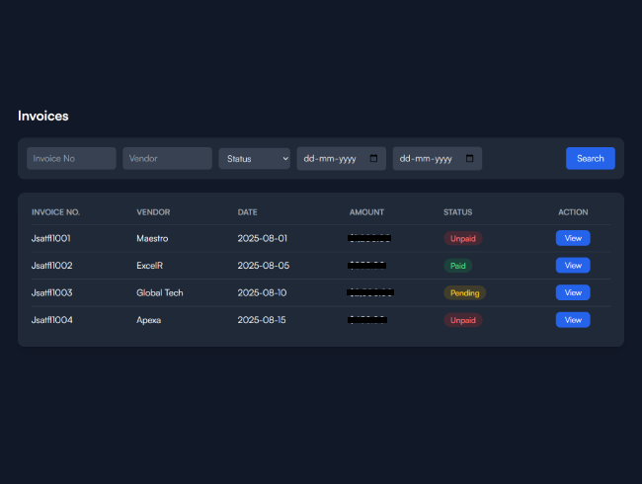View invoice Jsatfl1001 from Maestro
Image resolution: width=642 pixels, height=484 pixels.
573,238
